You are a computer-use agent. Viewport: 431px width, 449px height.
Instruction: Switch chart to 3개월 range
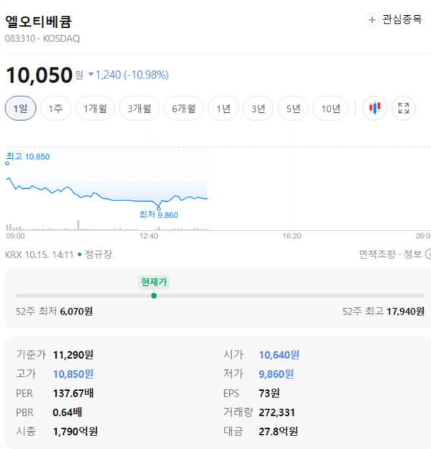(139, 108)
